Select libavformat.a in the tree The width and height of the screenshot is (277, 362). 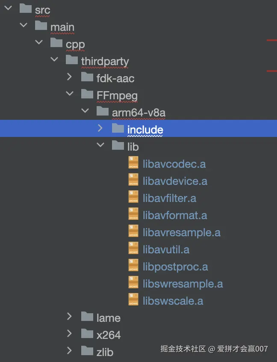pos(175,215)
